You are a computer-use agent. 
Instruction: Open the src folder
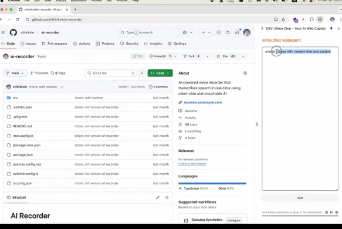(15, 97)
